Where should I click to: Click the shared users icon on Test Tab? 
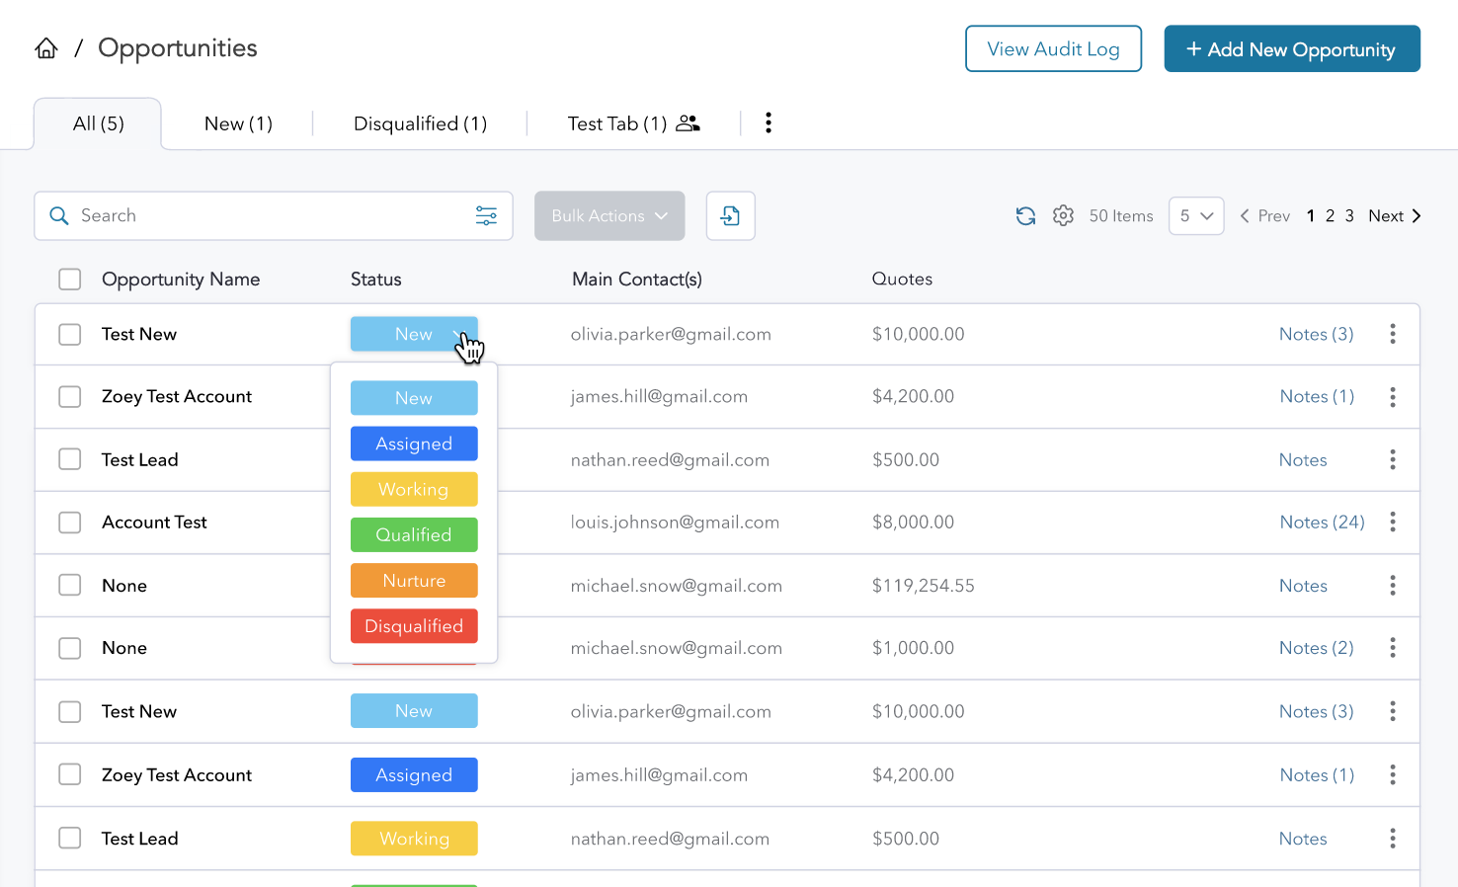(x=688, y=123)
